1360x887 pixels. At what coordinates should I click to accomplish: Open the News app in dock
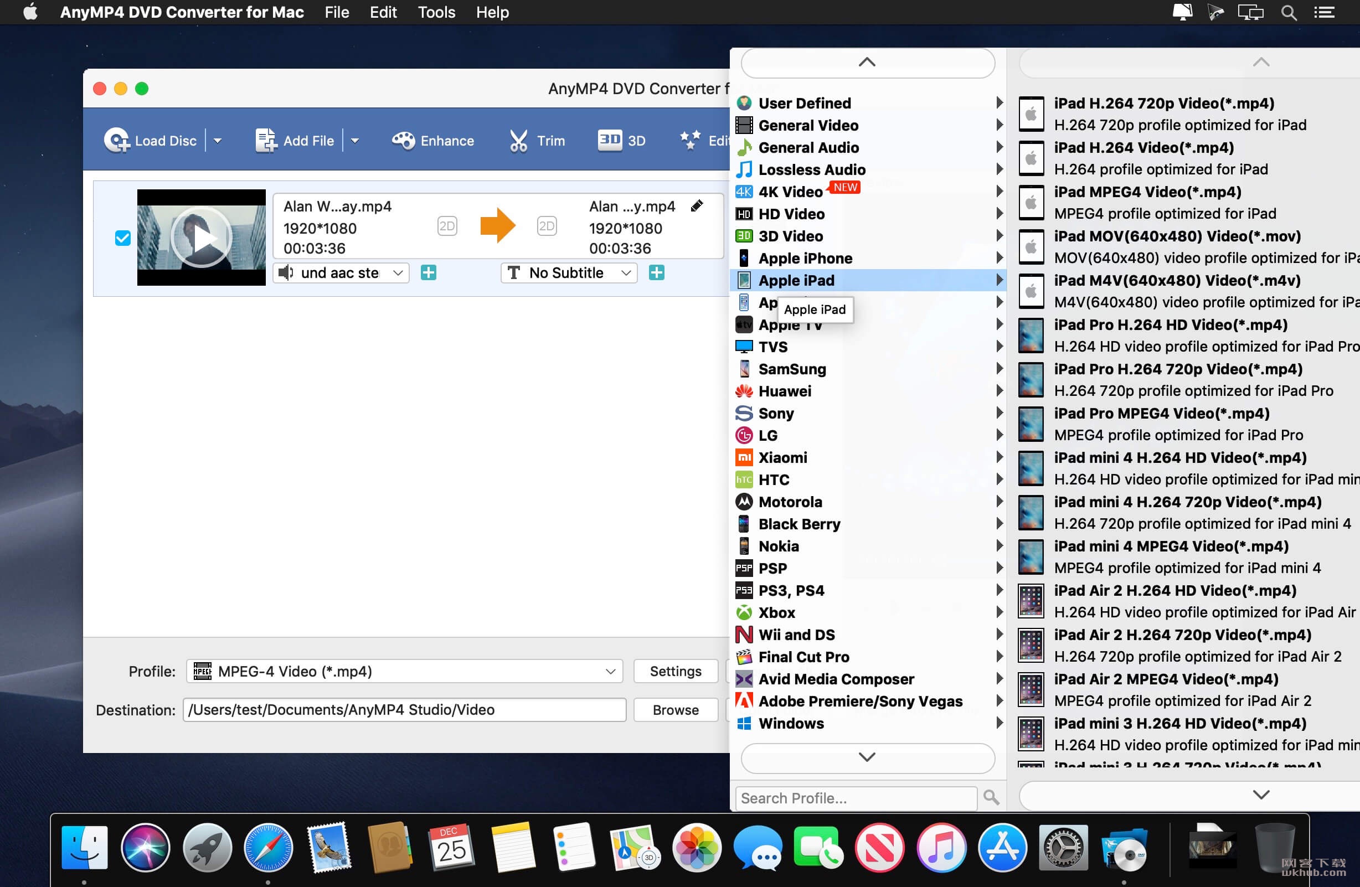tap(880, 848)
